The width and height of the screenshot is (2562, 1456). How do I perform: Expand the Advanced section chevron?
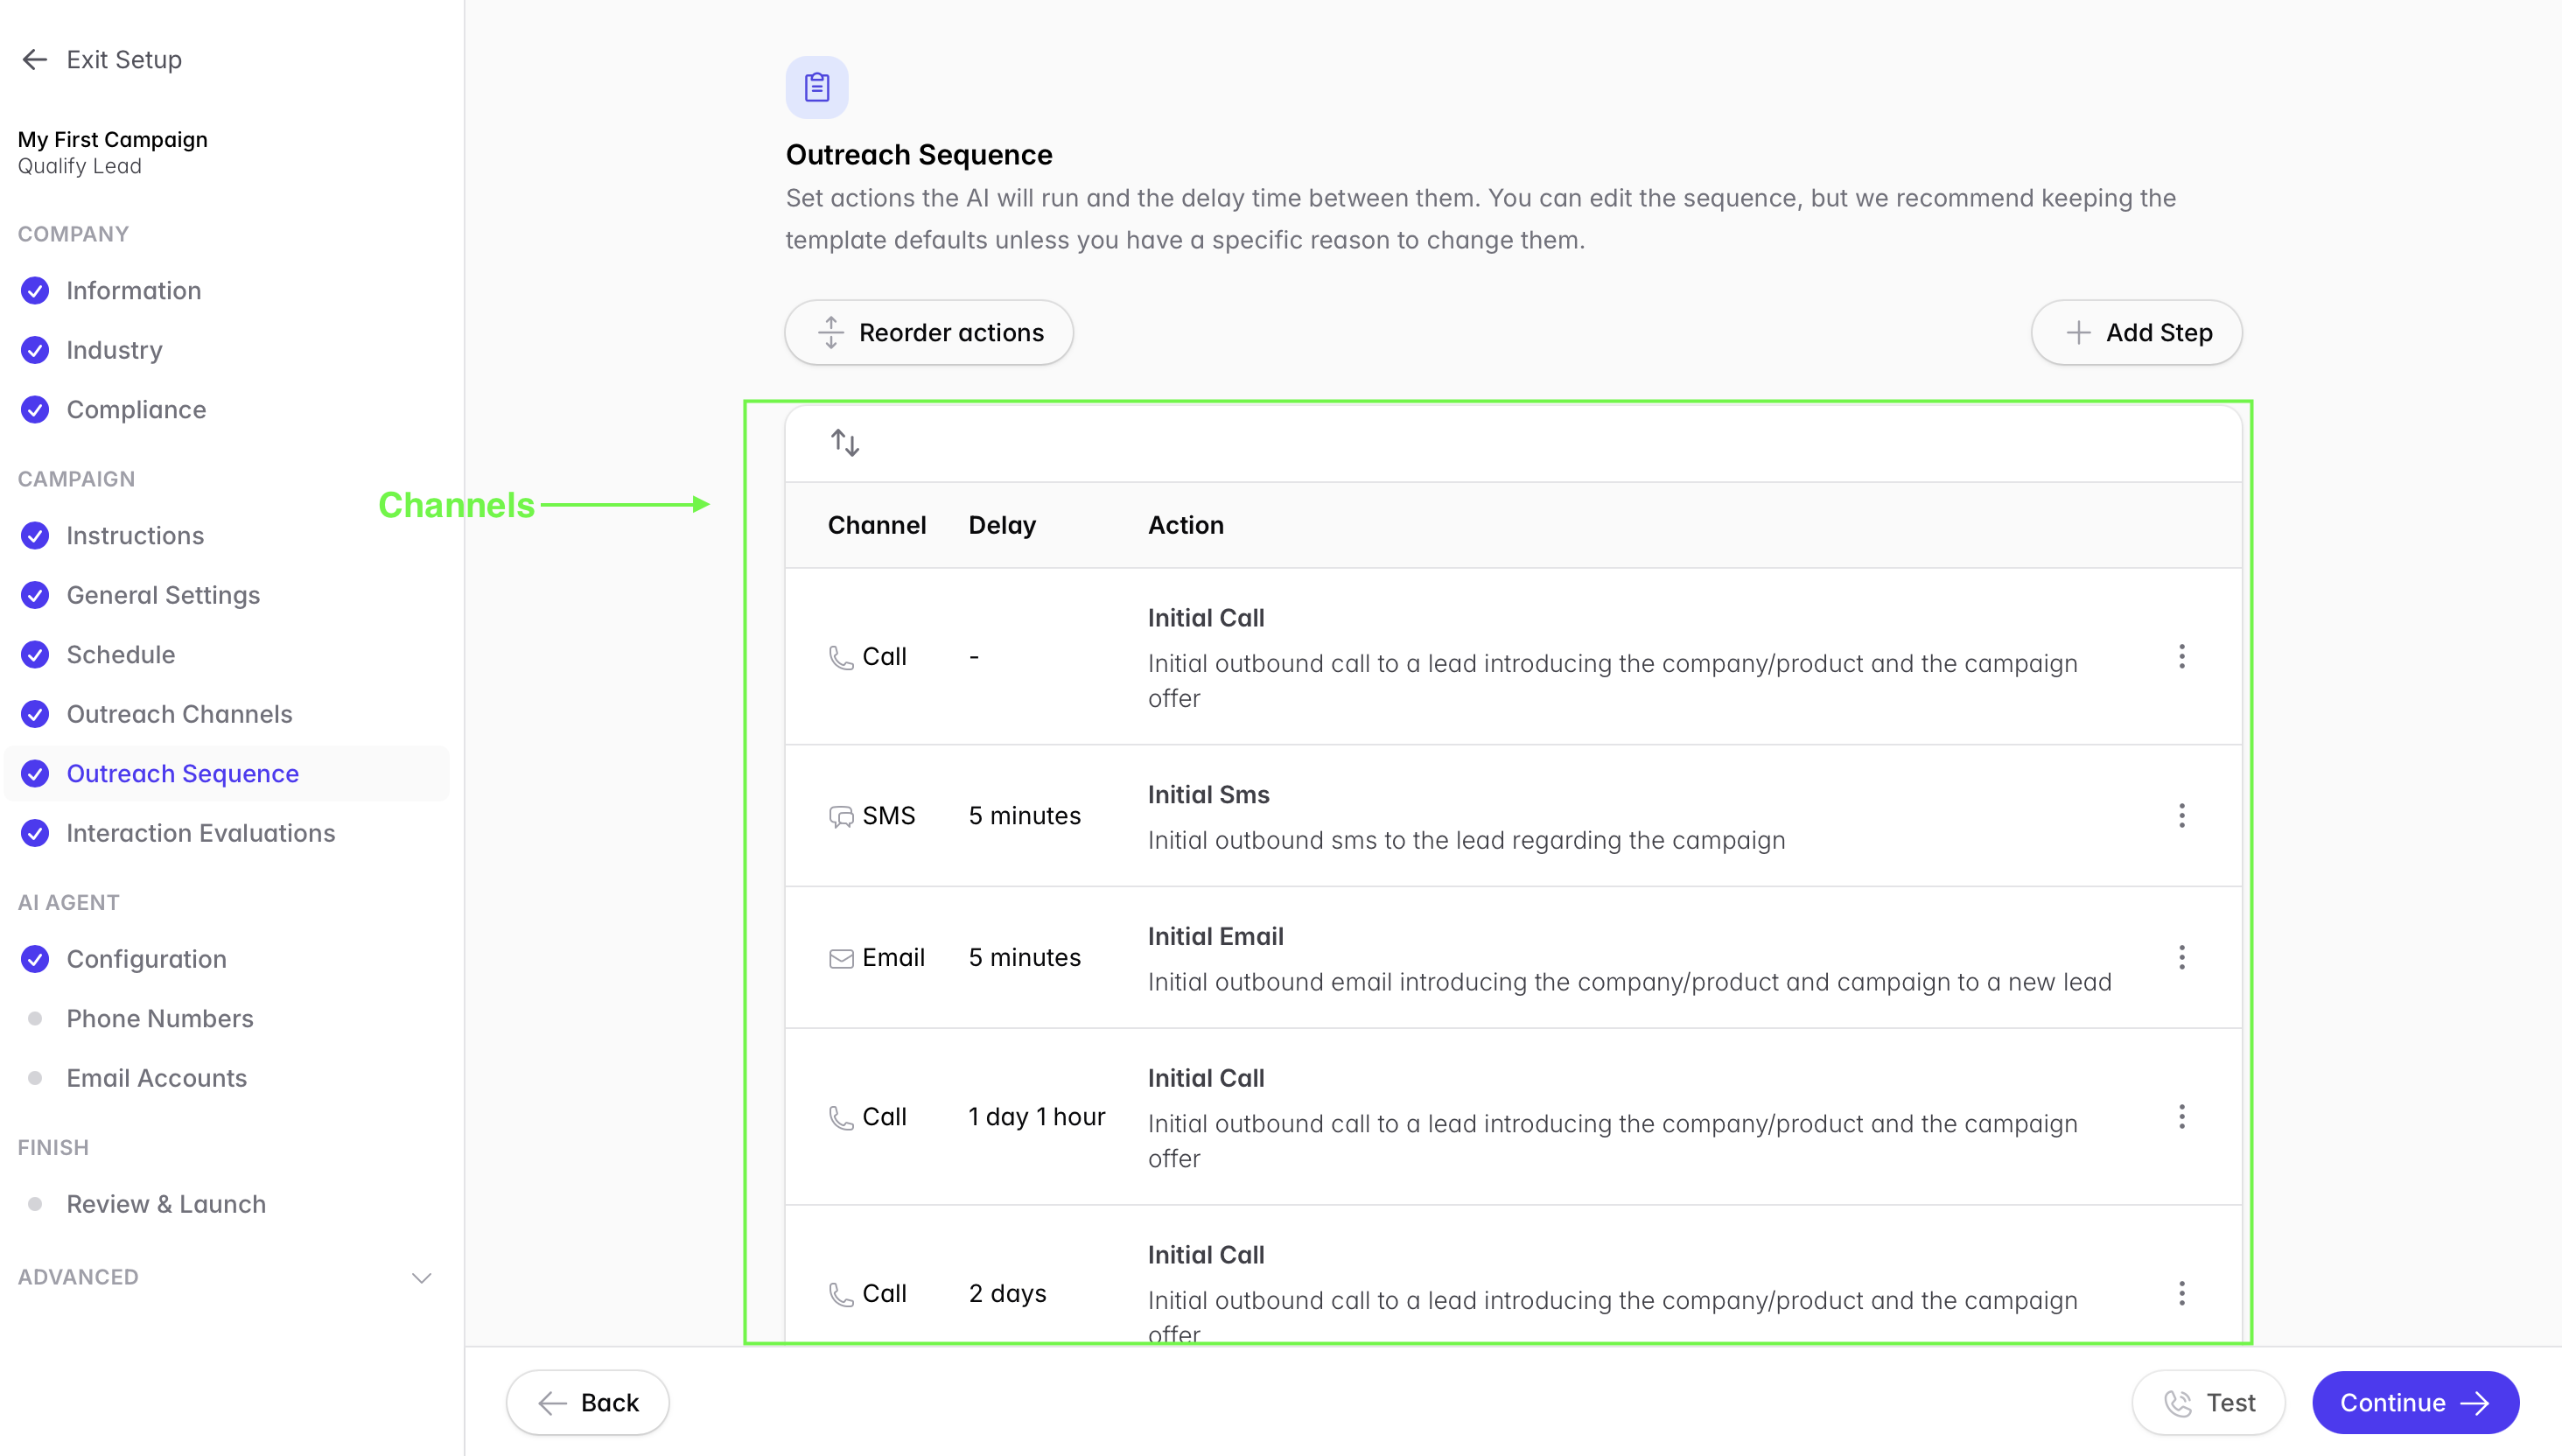click(x=422, y=1278)
